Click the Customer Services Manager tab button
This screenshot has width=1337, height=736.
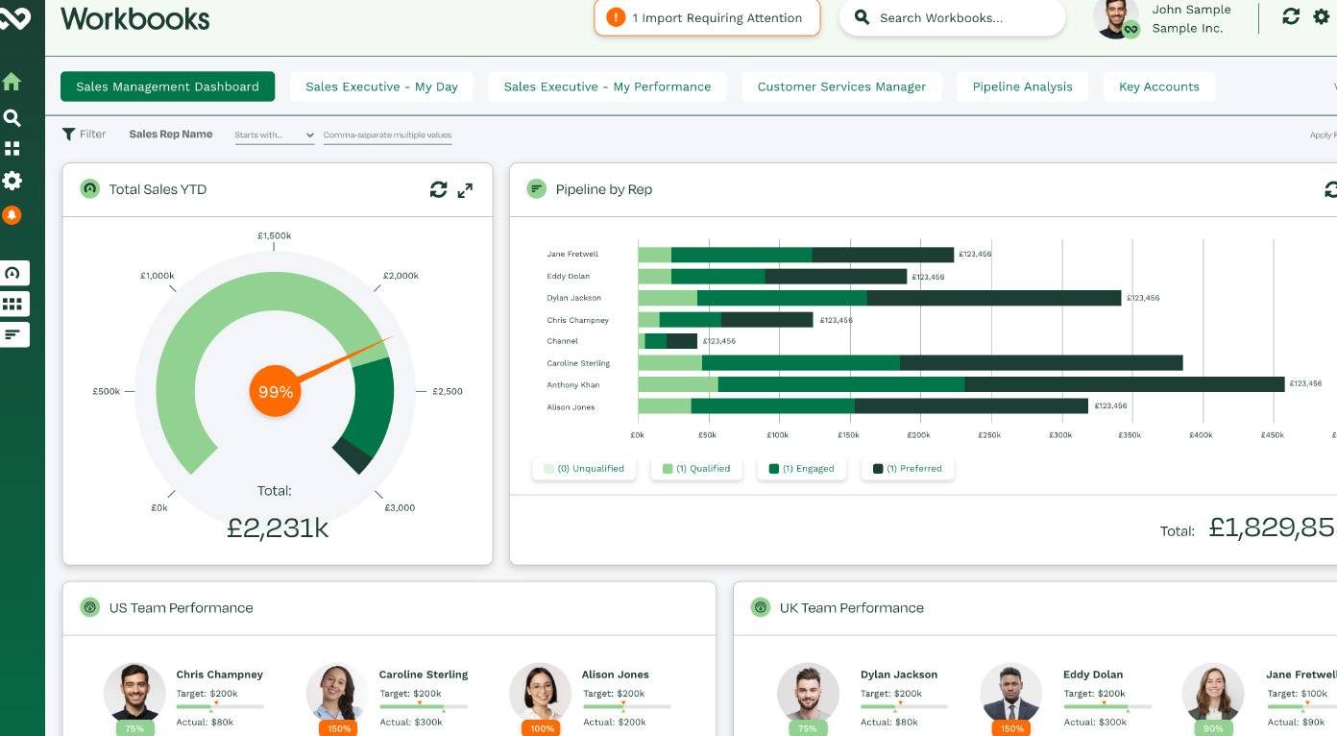click(x=841, y=86)
